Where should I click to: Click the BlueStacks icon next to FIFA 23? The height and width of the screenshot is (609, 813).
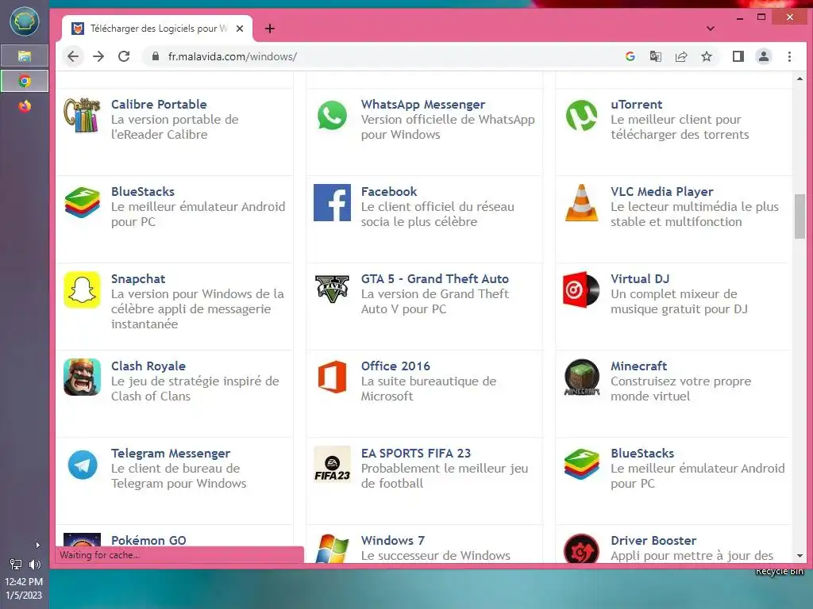point(582,465)
